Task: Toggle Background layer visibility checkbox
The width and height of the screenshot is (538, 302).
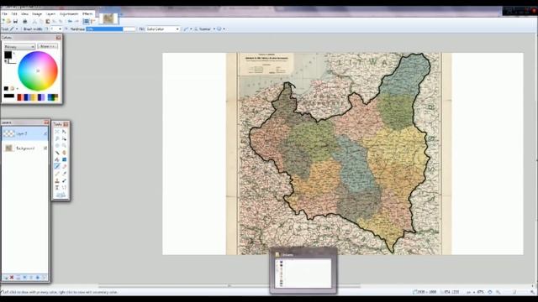Action: pos(45,148)
